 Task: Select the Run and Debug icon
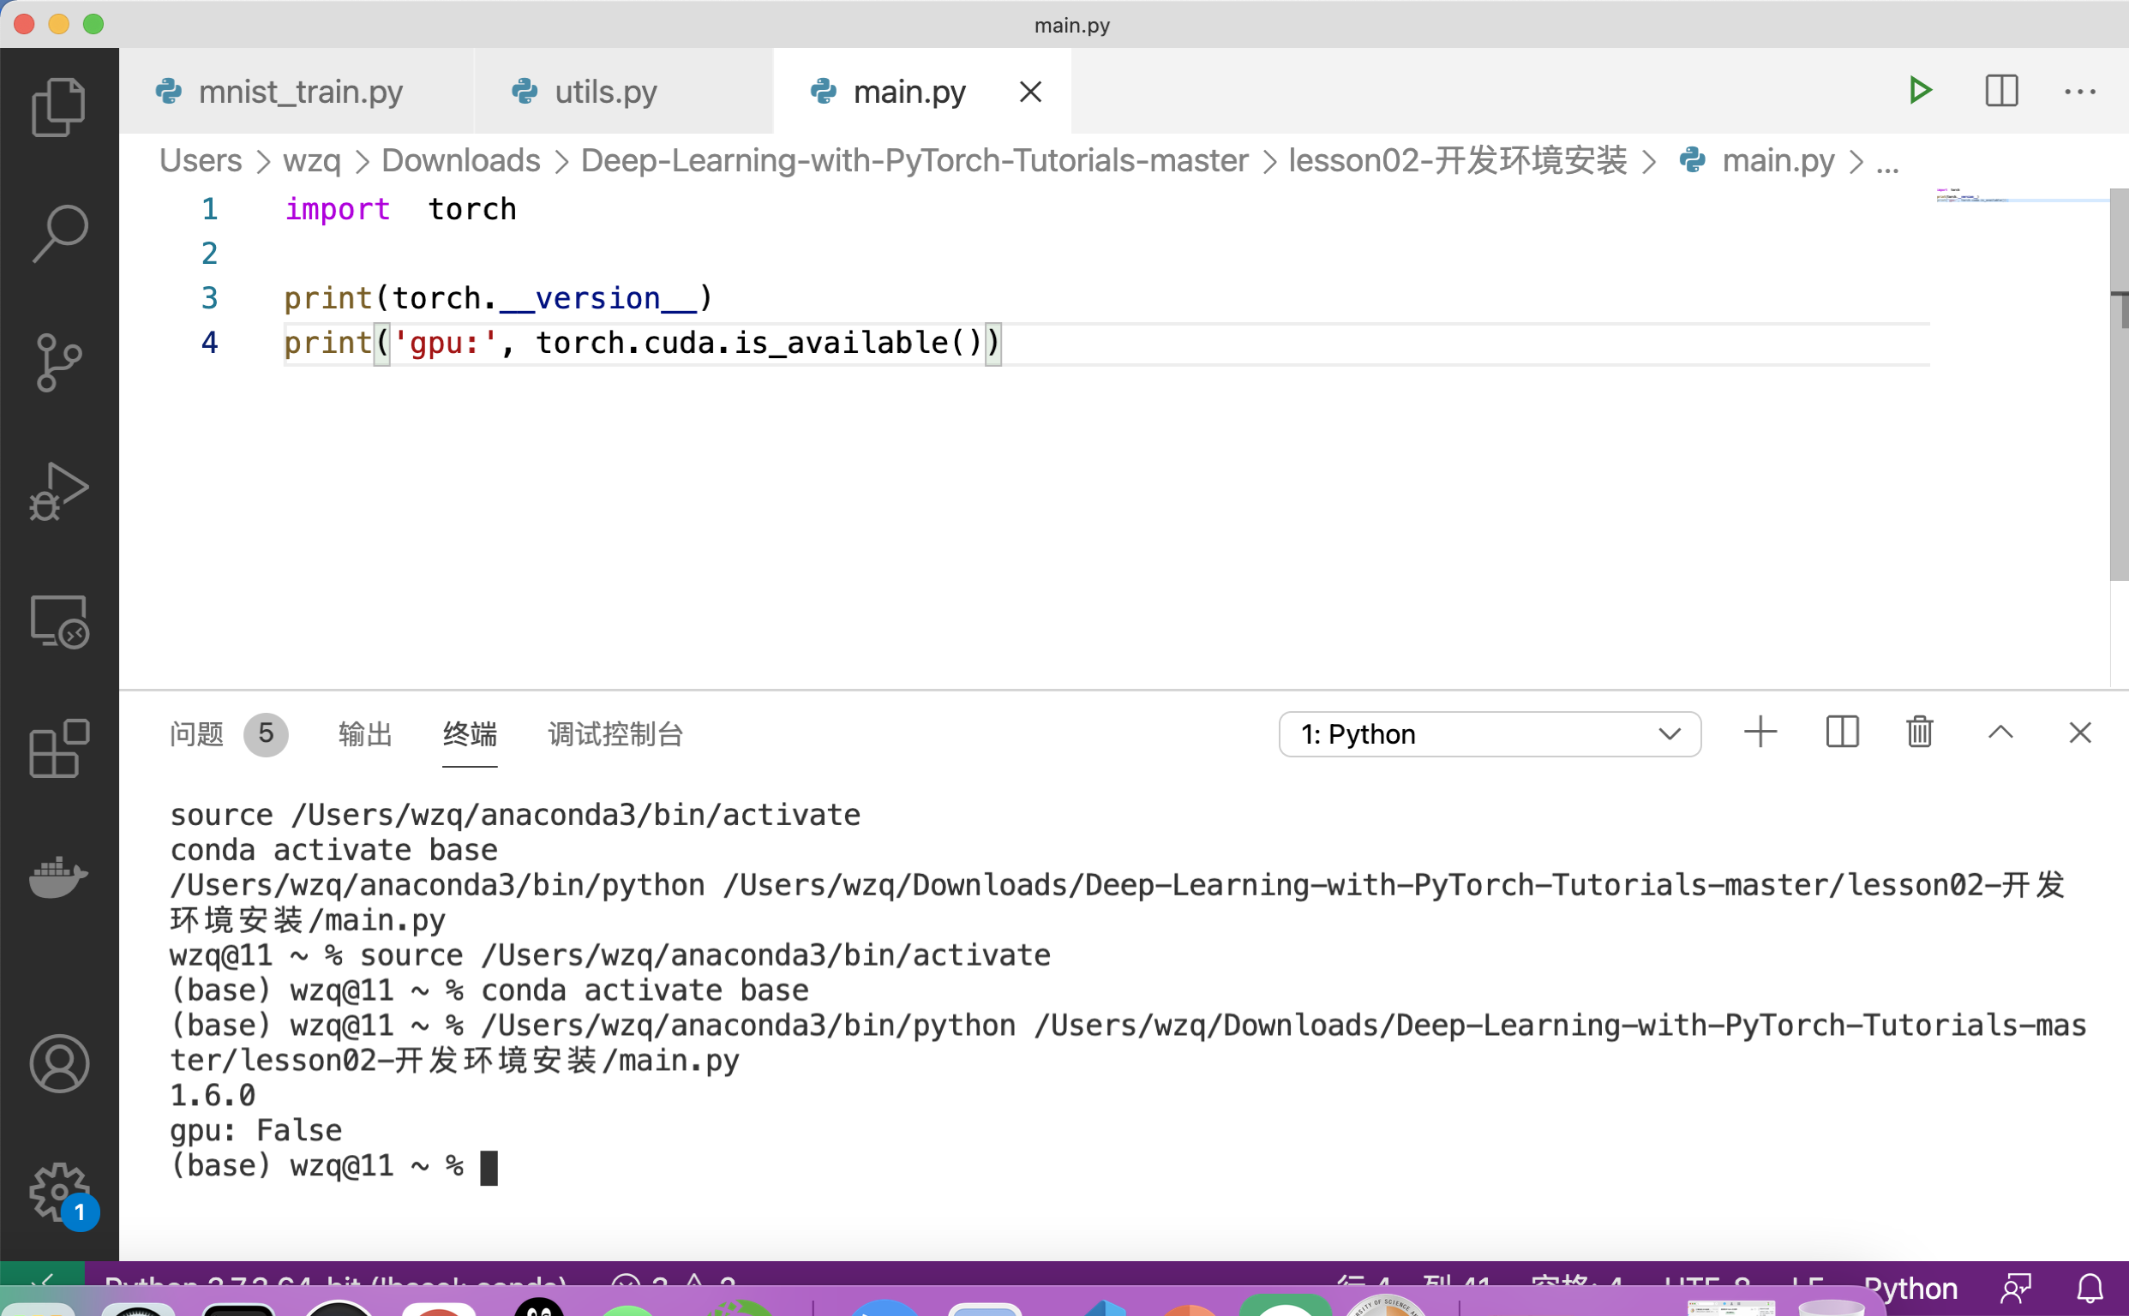pyautogui.click(x=59, y=493)
